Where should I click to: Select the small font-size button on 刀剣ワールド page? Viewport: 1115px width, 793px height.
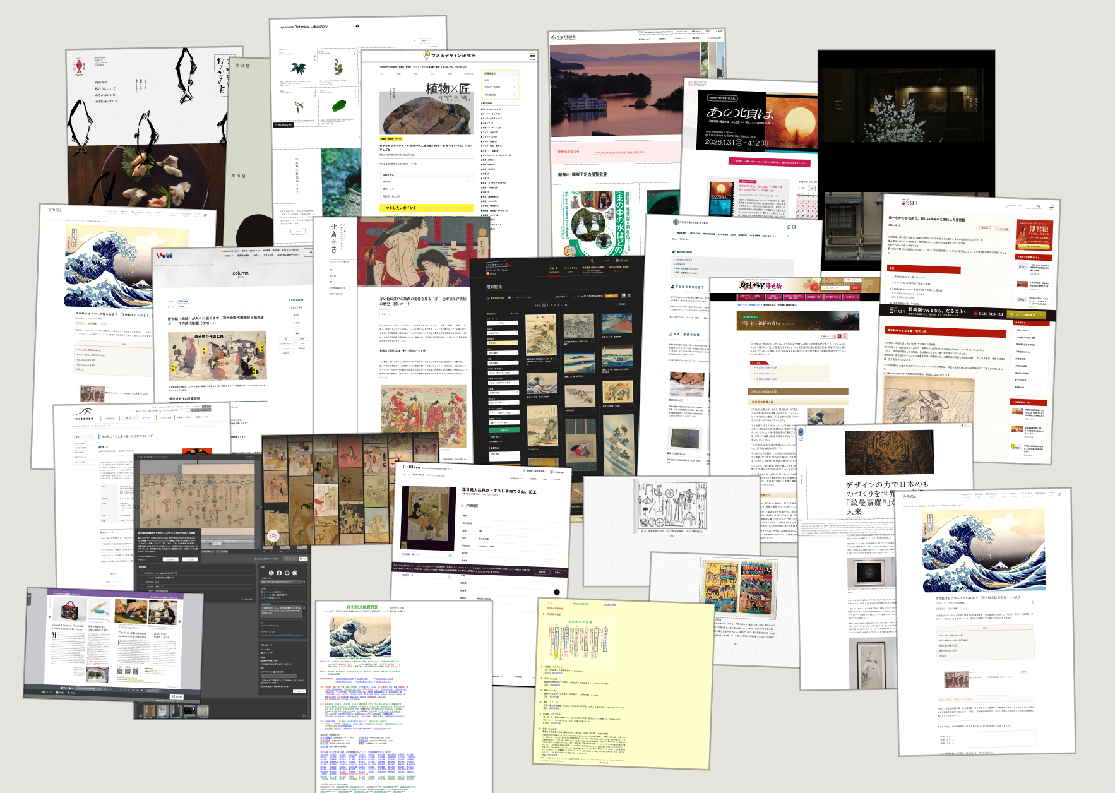pos(834,337)
